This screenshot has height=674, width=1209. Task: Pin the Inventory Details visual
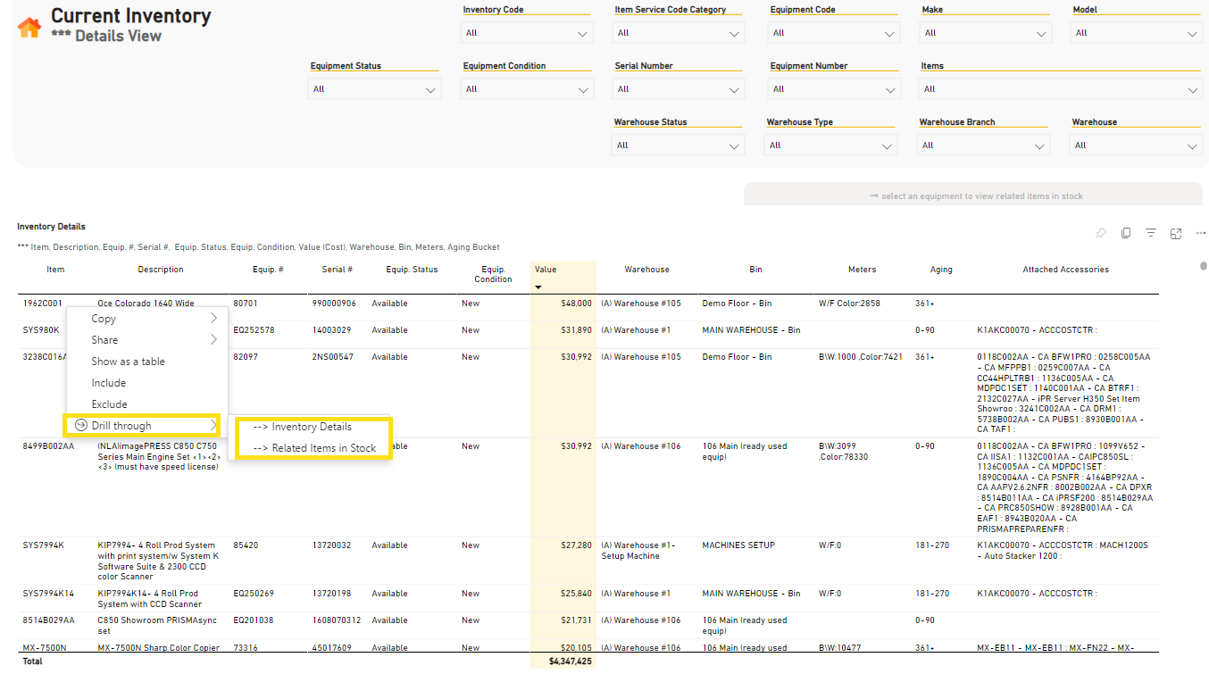point(1101,233)
